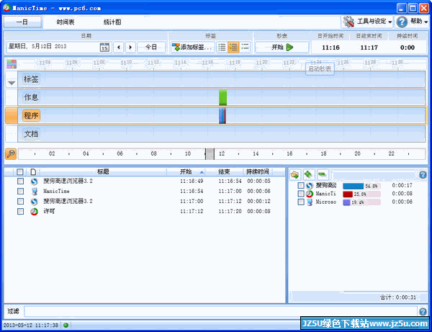Jump to today with 今日 button
This screenshot has width=432, height=332.
click(x=151, y=47)
